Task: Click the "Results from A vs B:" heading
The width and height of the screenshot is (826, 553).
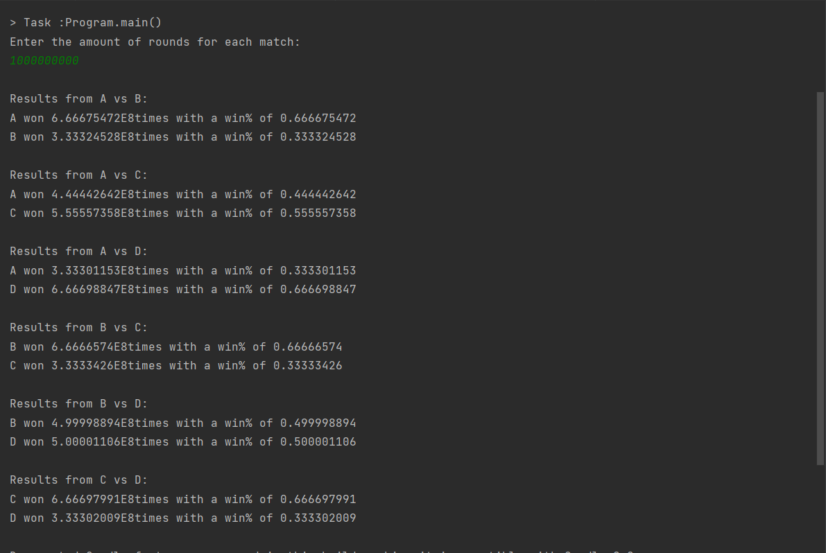Action: pyautogui.click(x=78, y=99)
